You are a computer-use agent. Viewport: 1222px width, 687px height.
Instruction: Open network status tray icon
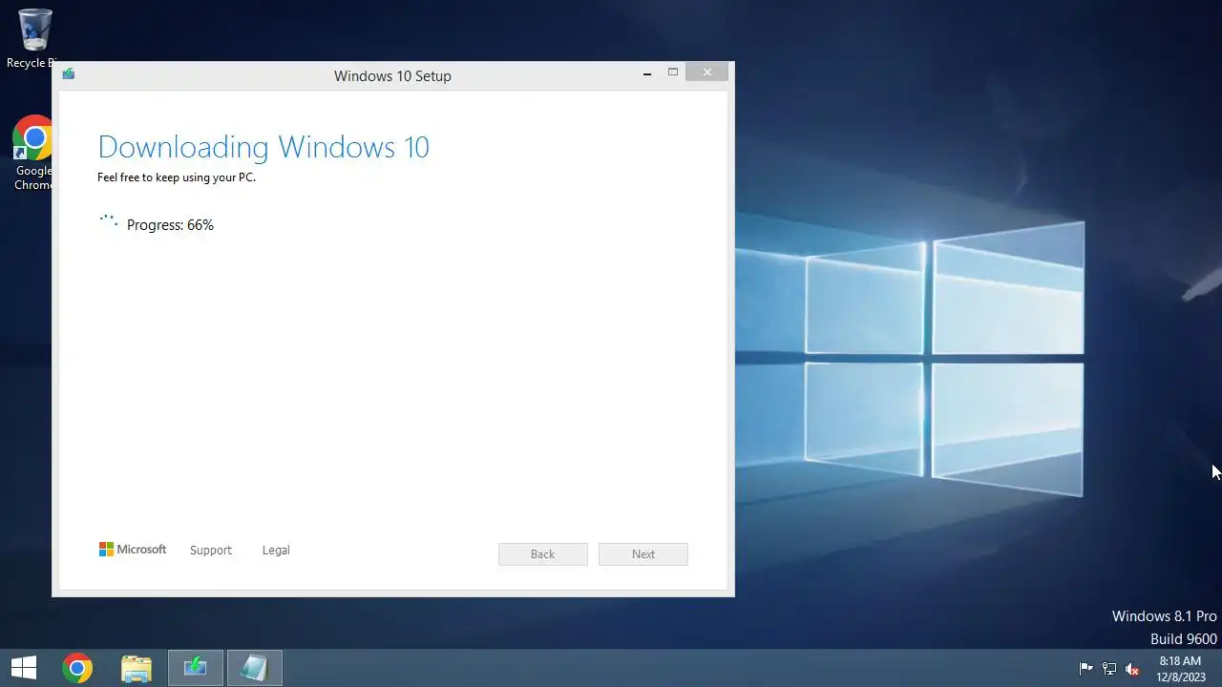click(x=1109, y=669)
